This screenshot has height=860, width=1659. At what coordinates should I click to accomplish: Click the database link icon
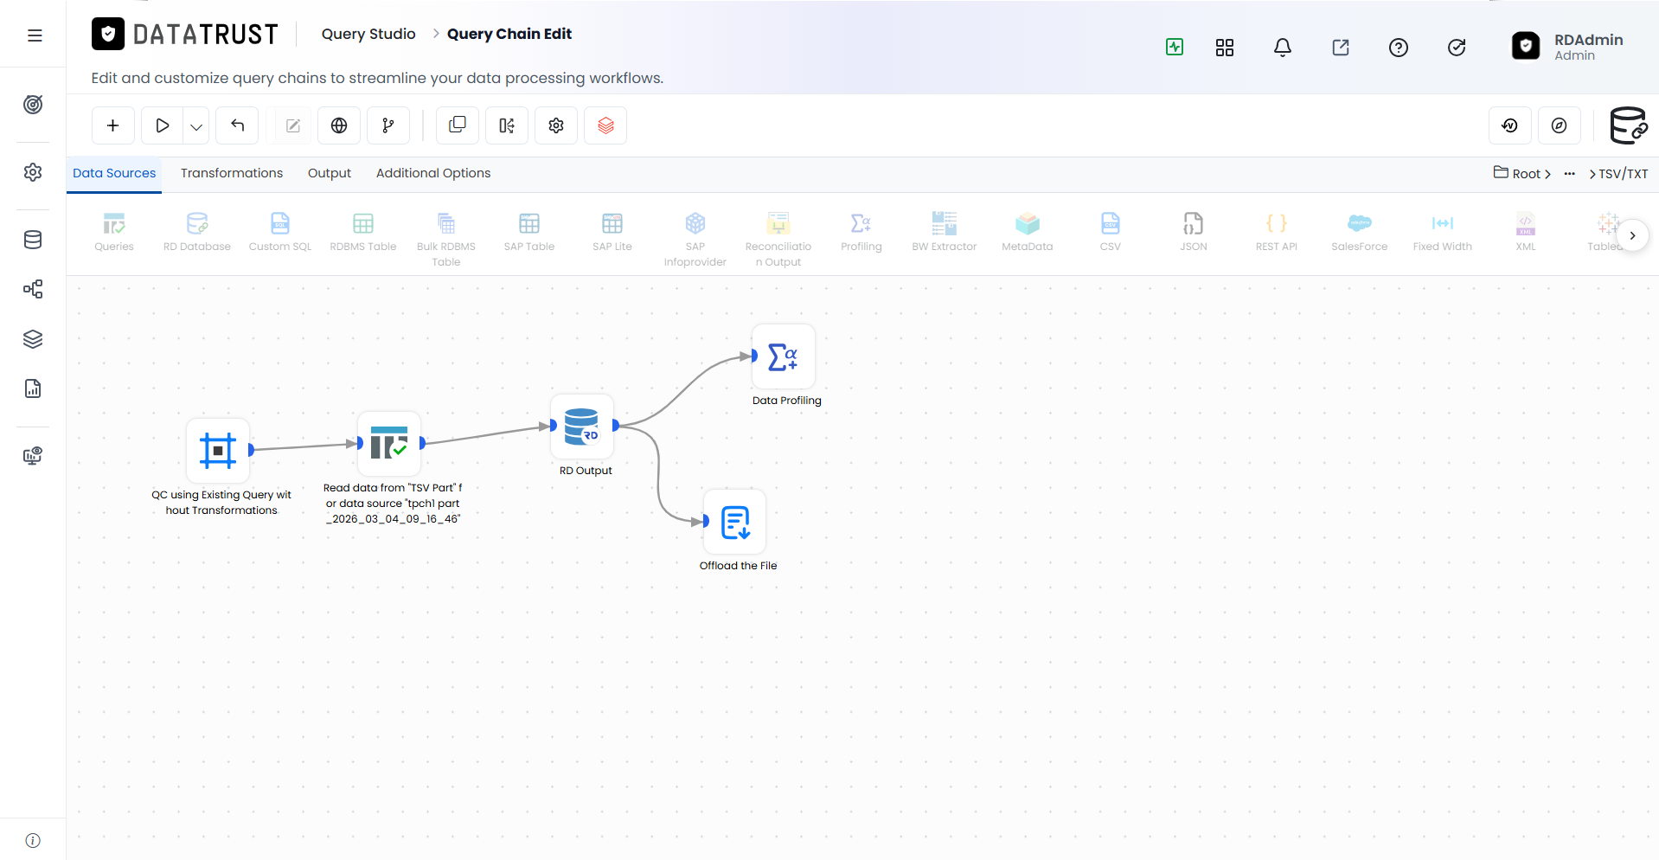[1629, 125]
